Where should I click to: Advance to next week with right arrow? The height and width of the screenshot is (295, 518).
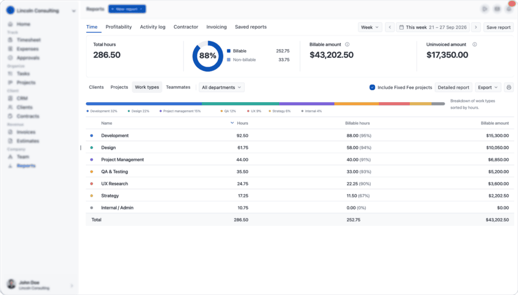point(476,27)
